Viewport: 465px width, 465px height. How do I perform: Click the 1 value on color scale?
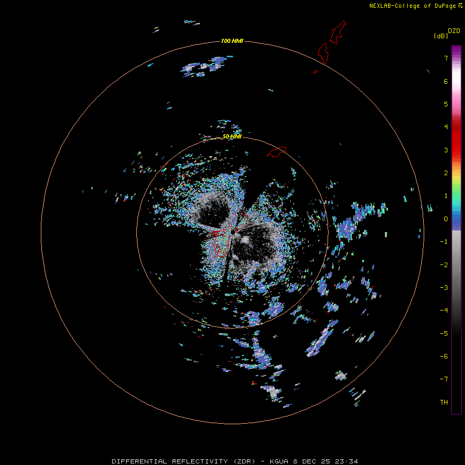(446, 196)
